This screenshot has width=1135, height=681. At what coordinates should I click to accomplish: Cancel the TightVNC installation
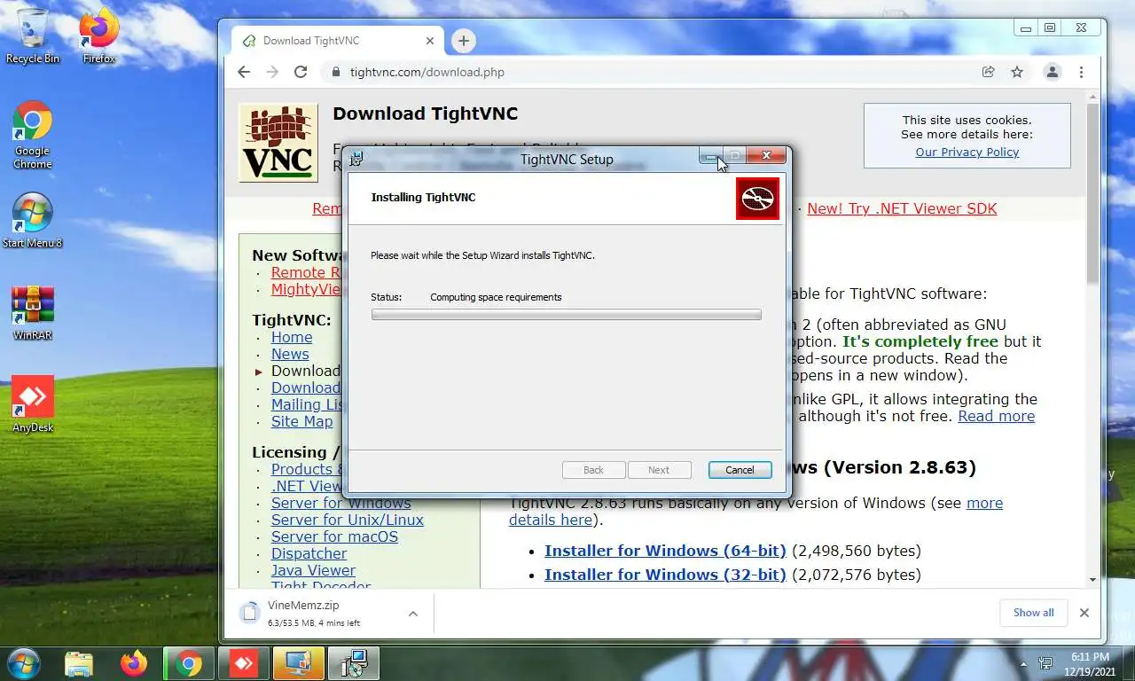pos(740,470)
